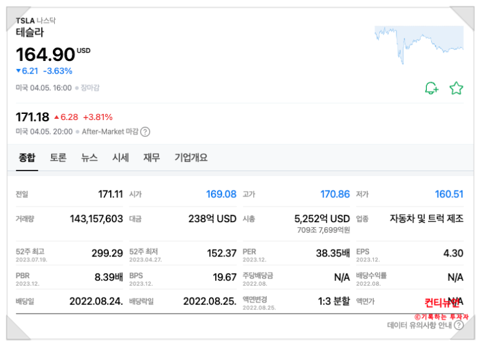Select the 종합 tab
The image size is (481, 346).
coord(27,157)
